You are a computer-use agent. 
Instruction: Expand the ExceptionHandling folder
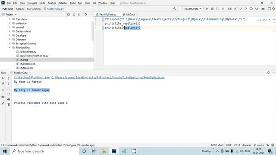point(9,43)
